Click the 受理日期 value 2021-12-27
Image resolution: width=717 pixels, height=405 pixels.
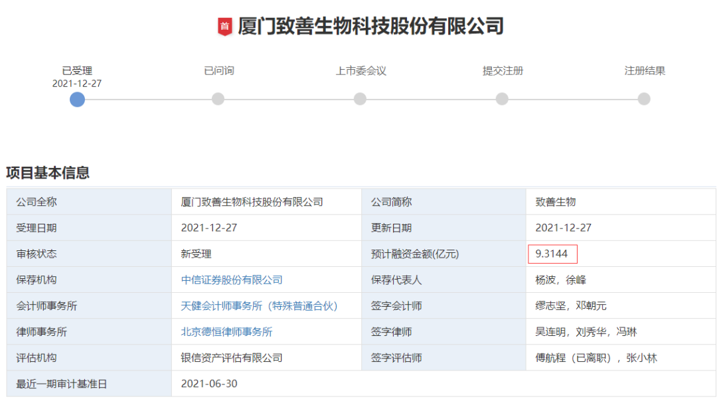pyautogui.click(x=209, y=228)
